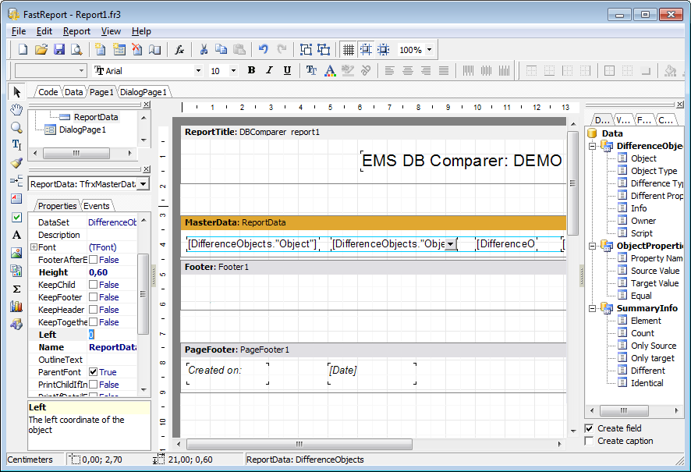Close the data tree panel
This screenshot has height=472, width=691.
click(680, 105)
